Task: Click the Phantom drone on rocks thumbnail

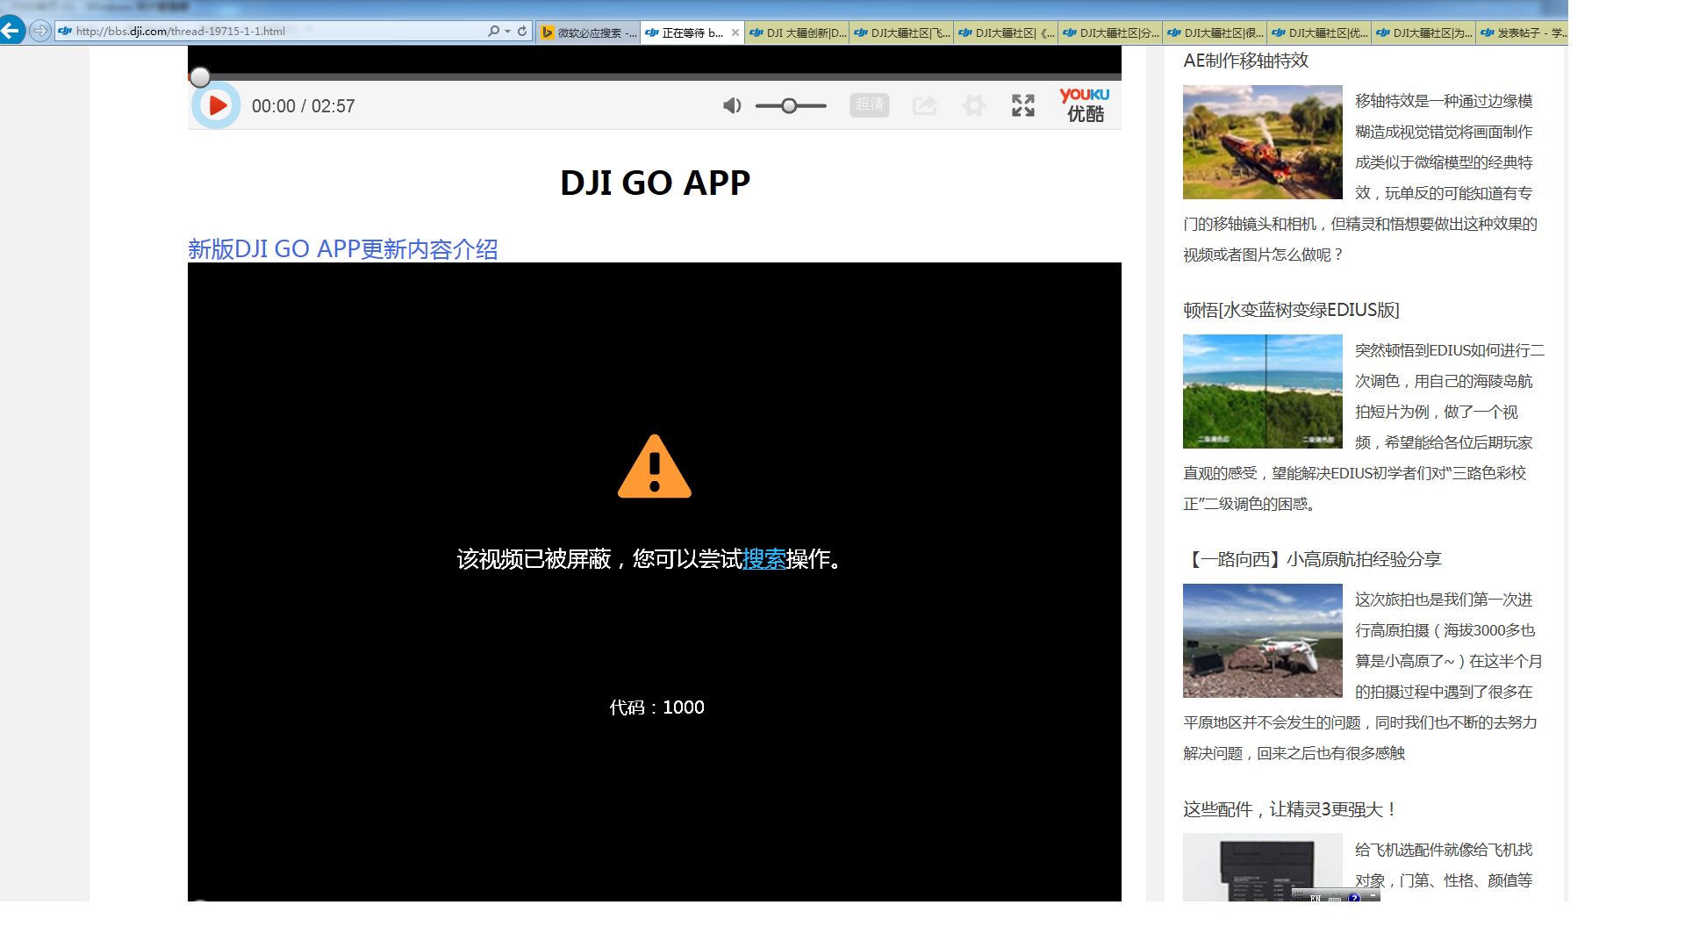Action: pos(1262,641)
